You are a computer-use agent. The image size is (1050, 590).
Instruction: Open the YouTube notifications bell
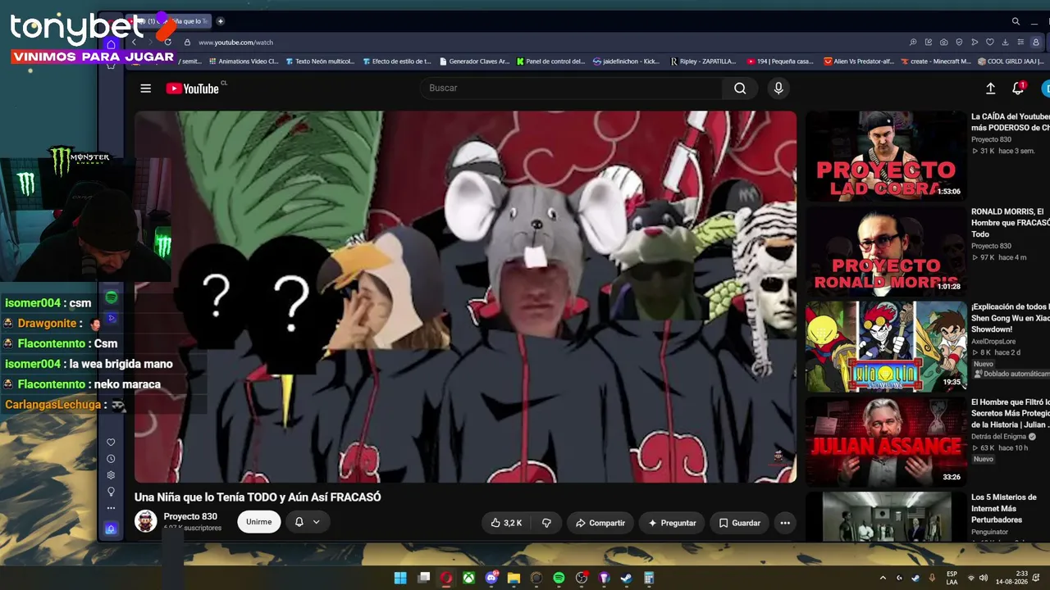click(x=1018, y=88)
